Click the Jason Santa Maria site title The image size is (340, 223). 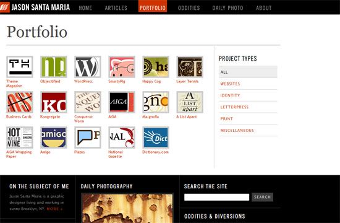click(41, 7)
